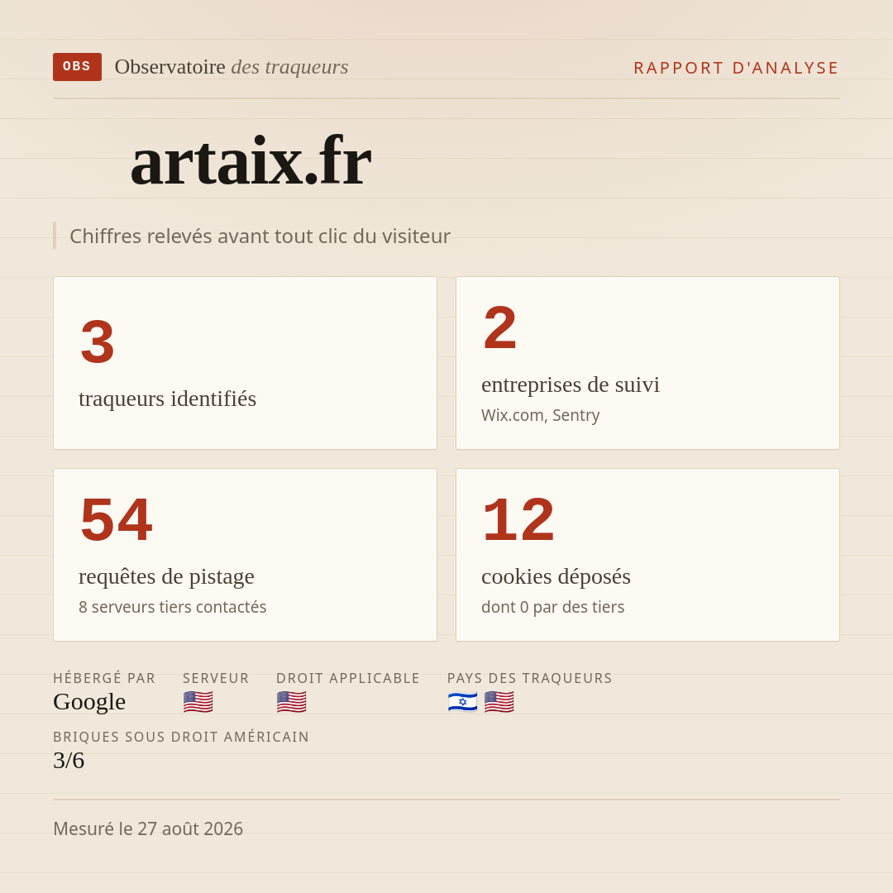893x893 pixels.
Task: Click the US flag under Serveur
Action: coord(198,702)
